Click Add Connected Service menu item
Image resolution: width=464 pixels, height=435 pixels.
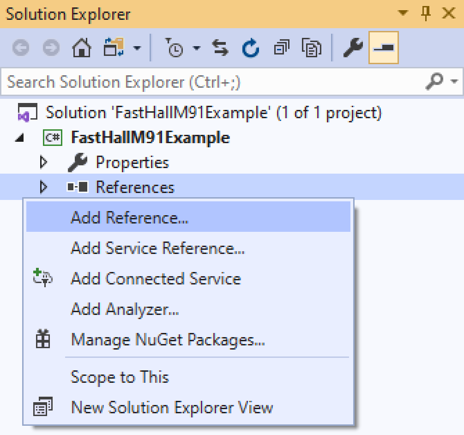point(156,279)
